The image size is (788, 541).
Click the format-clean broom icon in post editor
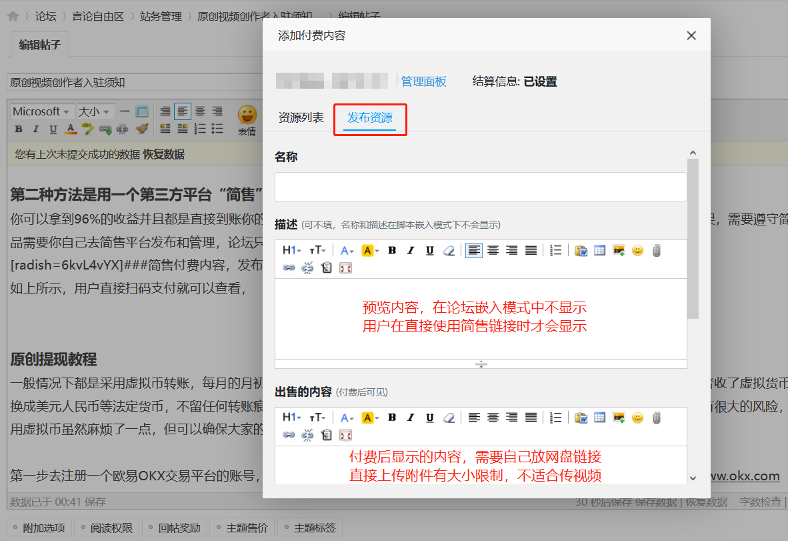pos(143,128)
